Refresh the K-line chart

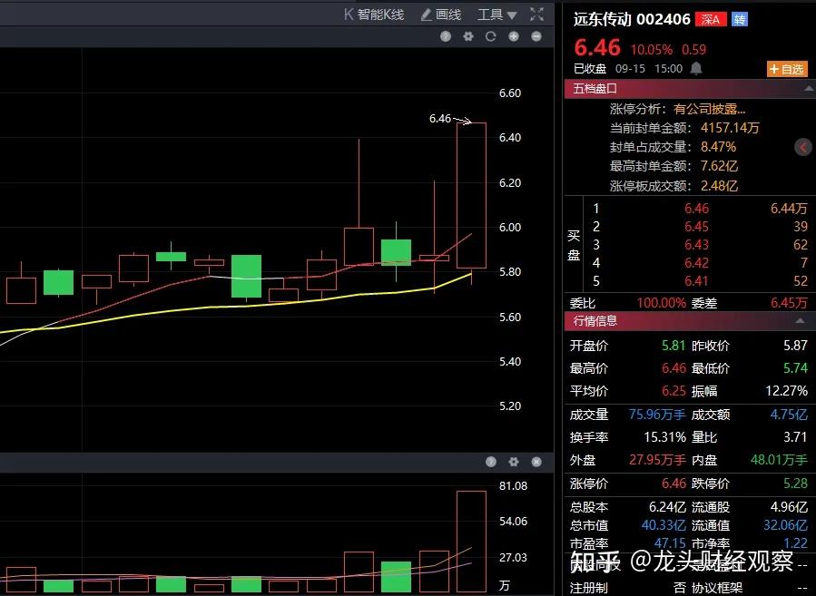[x=490, y=36]
